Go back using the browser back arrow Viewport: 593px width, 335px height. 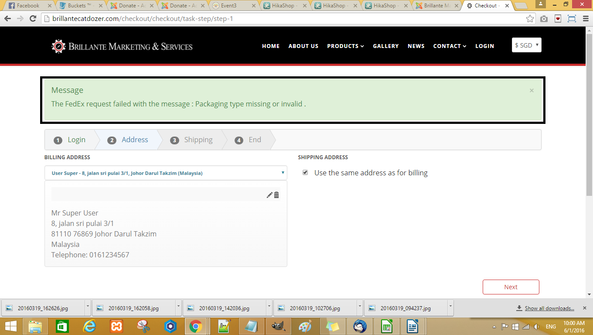(7, 19)
